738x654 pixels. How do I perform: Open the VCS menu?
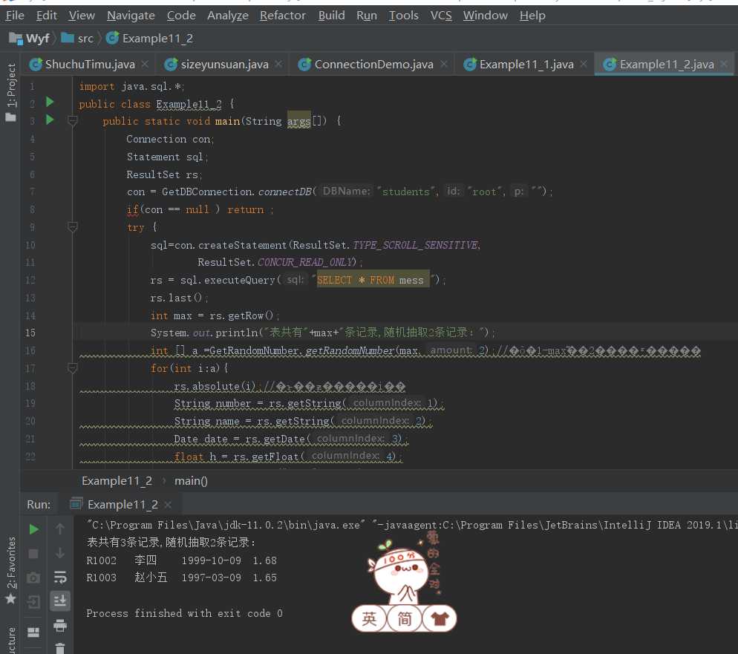(x=441, y=16)
